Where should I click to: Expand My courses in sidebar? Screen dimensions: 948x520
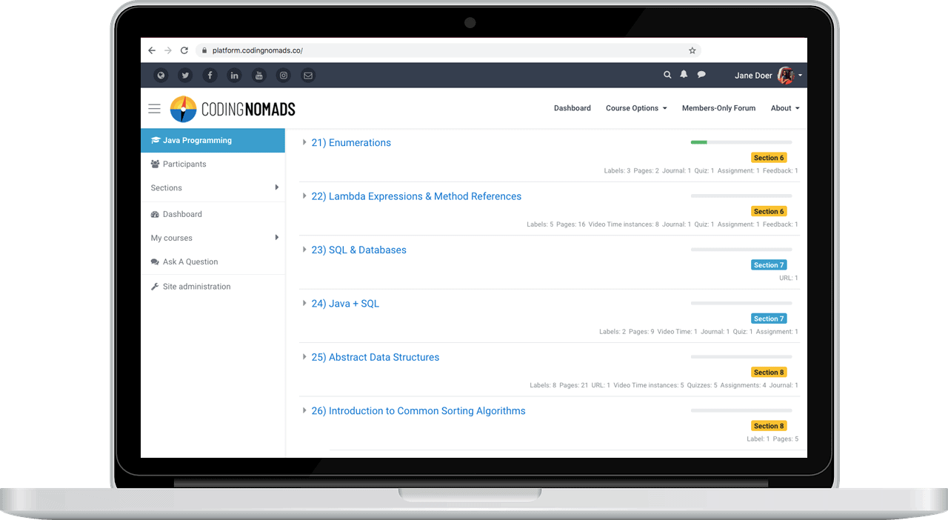pyautogui.click(x=213, y=238)
